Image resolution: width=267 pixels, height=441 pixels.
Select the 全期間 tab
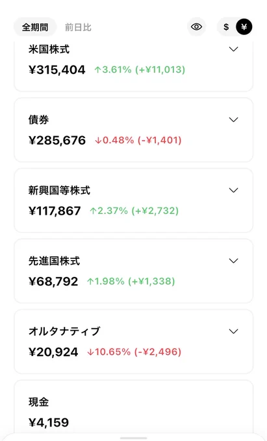tap(35, 27)
